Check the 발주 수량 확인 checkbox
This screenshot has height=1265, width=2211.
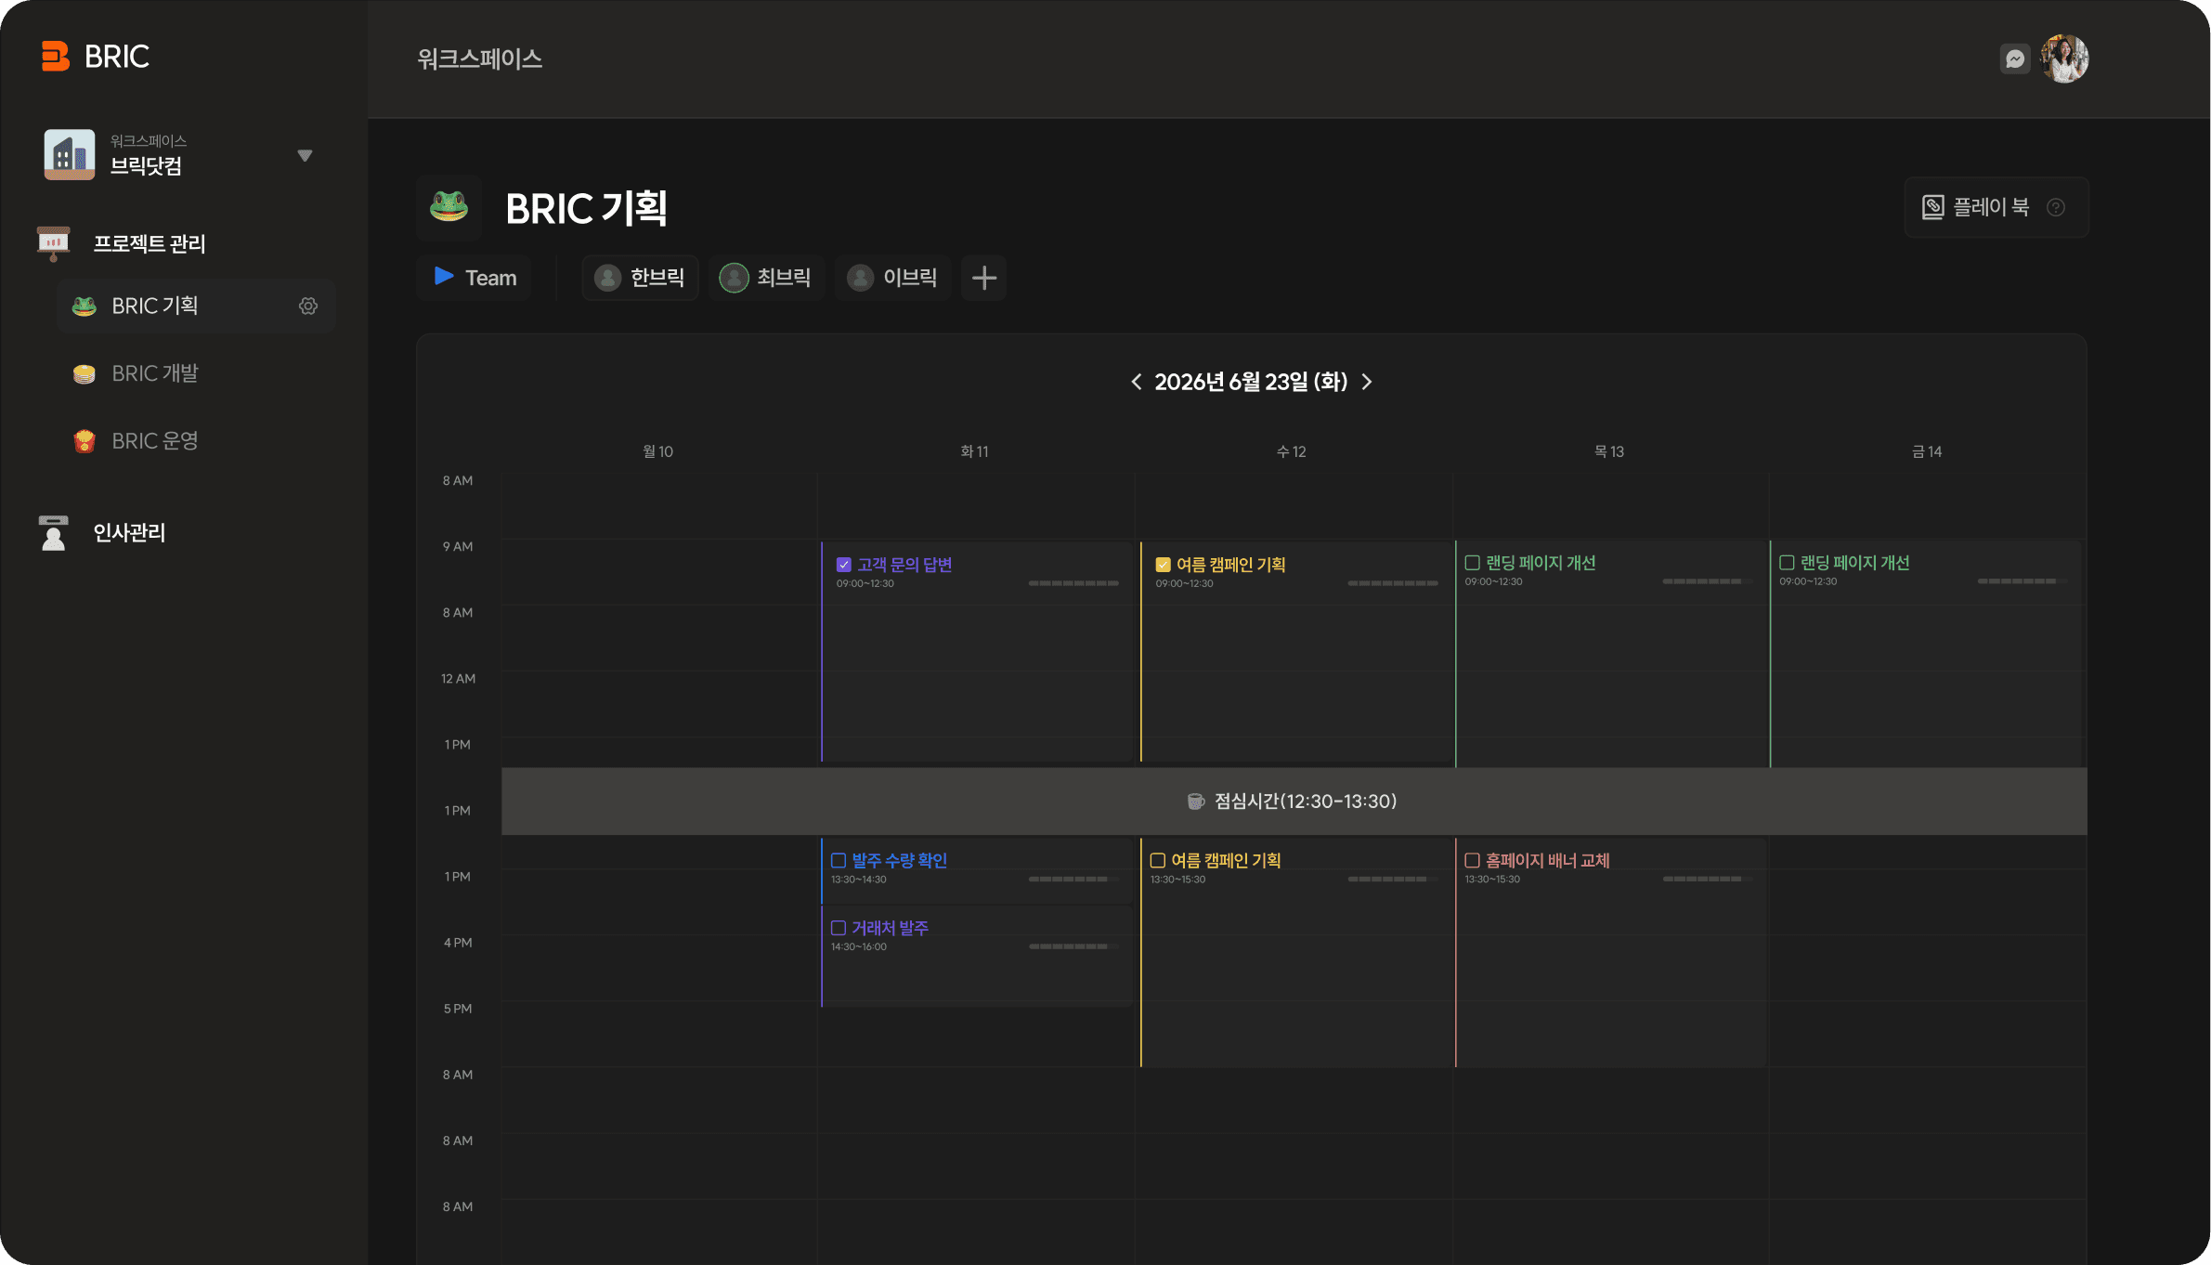(x=839, y=860)
